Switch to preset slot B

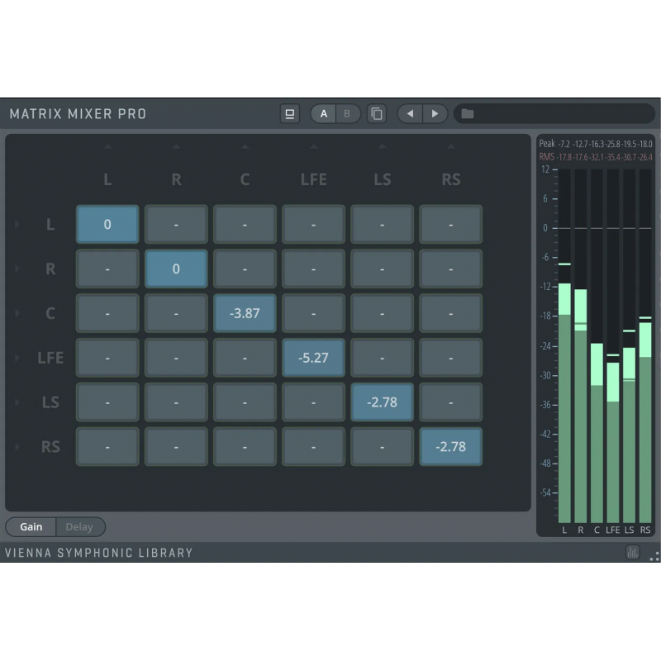tap(347, 114)
